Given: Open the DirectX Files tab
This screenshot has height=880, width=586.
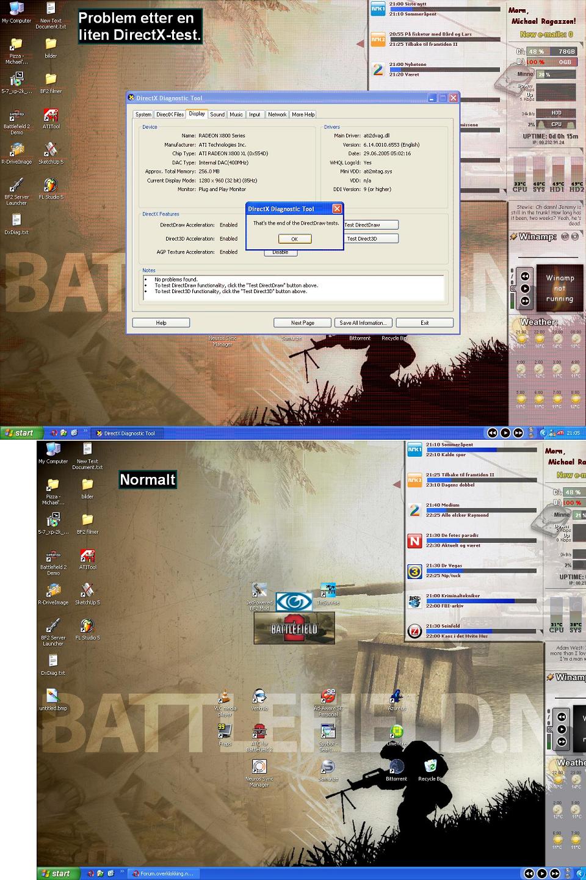Looking at the screenshot, I should [x=170, y=114].
